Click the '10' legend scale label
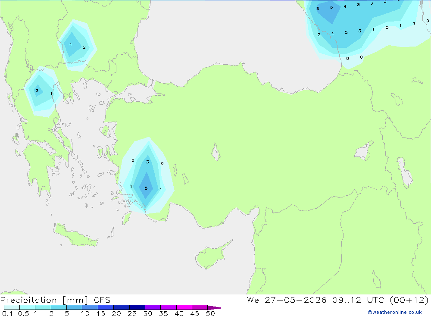431x316 pixels. pyautogui.click(x=85, y=313)
